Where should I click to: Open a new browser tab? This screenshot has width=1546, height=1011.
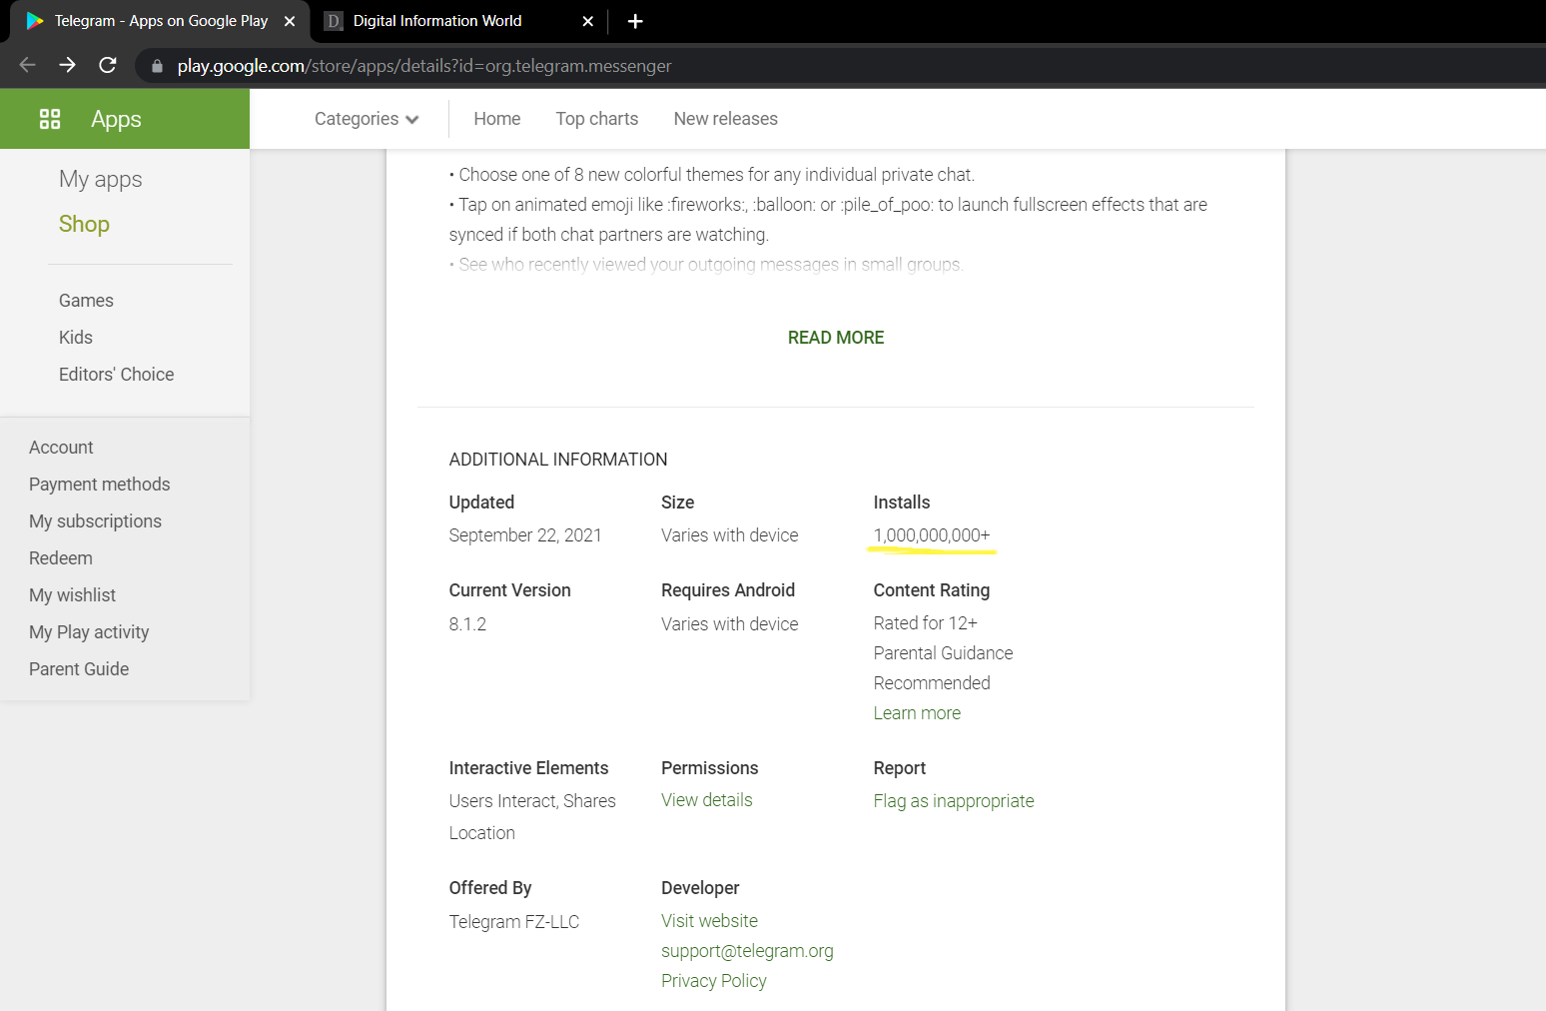pyautogui.click(x=635, y=21)
